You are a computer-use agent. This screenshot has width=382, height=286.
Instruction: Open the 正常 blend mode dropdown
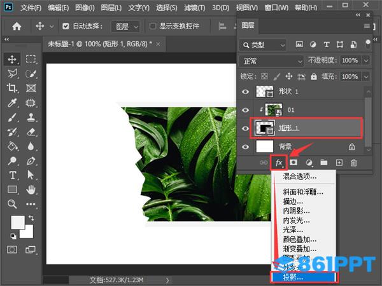(271, 61)
